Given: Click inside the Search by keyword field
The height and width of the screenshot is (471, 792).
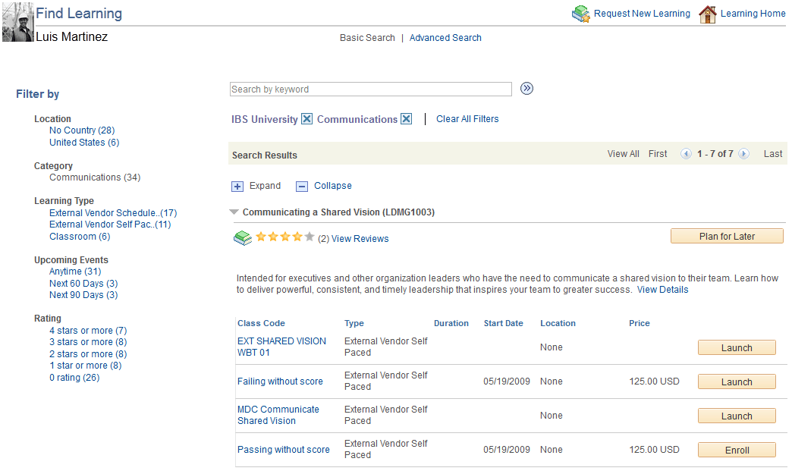Looking at the screenshot, I should point(370,89).
